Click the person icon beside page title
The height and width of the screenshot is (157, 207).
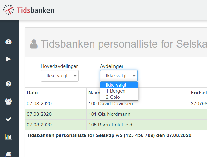point(34,44)
